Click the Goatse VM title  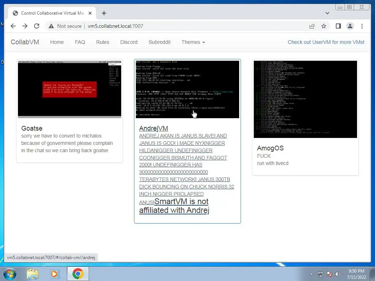(32, 128)
